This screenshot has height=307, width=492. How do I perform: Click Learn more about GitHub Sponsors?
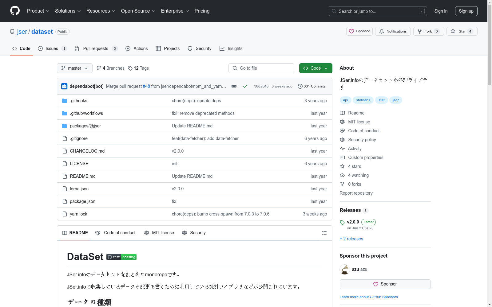tap(369, 297)
